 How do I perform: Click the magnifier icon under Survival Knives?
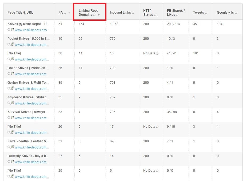[x=9, y=118]
